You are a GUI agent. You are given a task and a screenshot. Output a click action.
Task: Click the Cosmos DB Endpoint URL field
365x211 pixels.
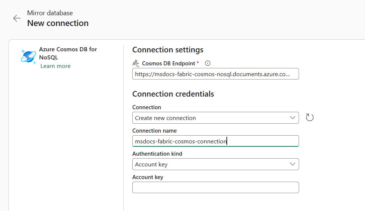tap(215, 74)
